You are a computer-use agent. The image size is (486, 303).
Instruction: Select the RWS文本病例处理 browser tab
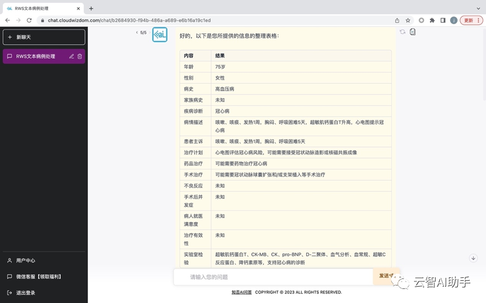click(x=43, y=8)
